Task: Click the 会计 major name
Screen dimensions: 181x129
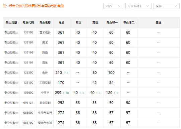Action: (45, 73)
